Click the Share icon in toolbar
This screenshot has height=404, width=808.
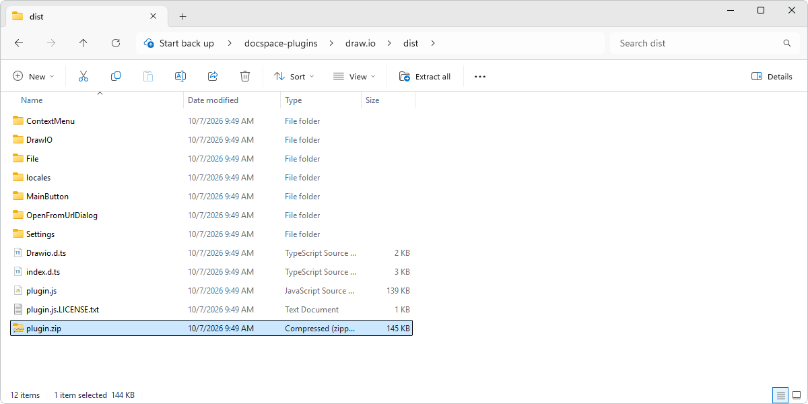coord(213,77)
